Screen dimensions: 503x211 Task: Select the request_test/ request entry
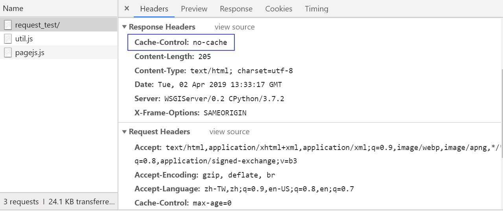(x=37, y=25)
